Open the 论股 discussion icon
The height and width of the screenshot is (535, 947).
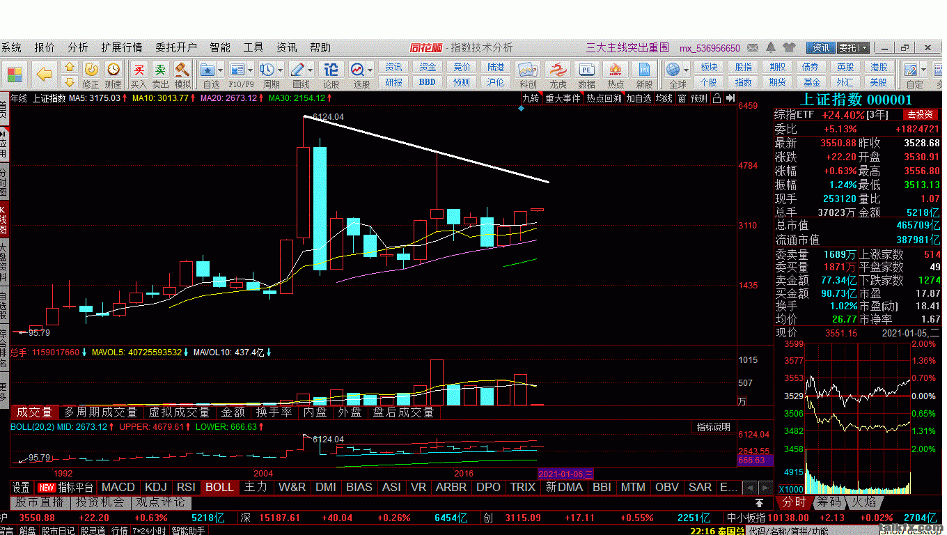coord(331,74)
